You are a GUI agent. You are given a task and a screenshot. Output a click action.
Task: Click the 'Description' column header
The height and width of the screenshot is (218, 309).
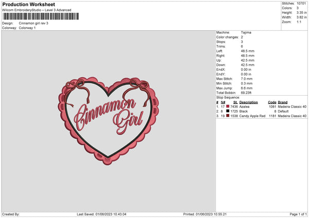click(249, 102)
